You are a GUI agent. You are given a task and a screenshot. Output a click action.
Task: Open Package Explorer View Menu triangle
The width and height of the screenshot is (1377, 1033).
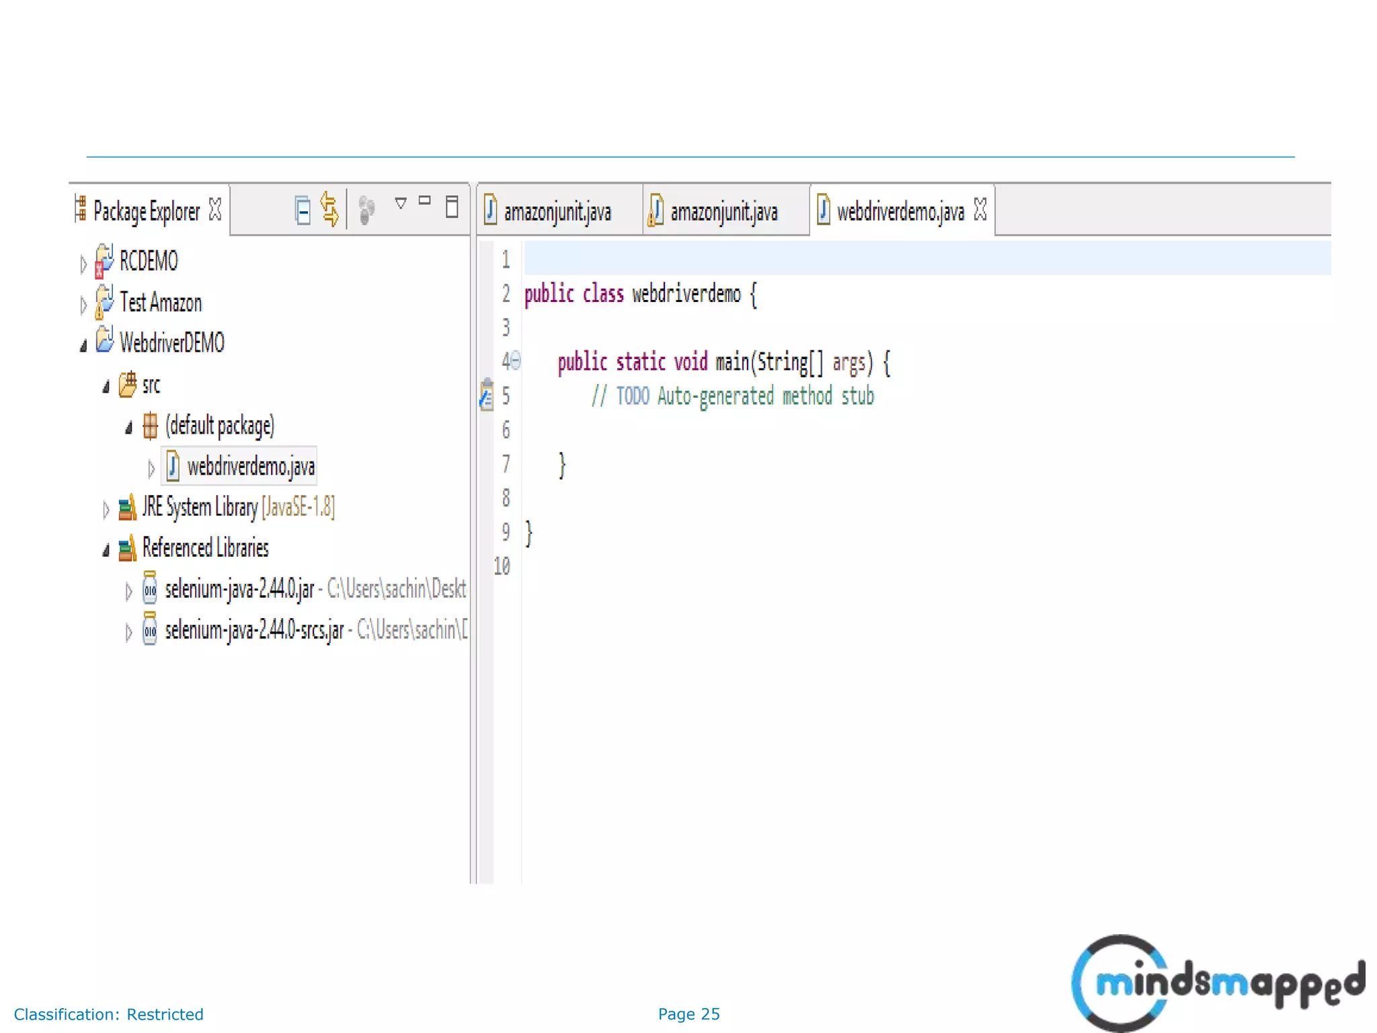coord(401,203)
